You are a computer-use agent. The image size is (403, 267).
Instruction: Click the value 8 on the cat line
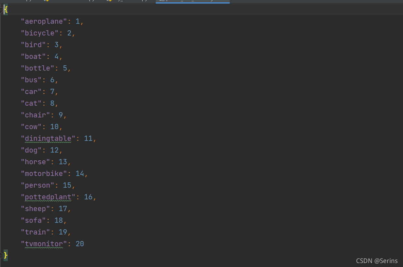click(x=52, y=103)
